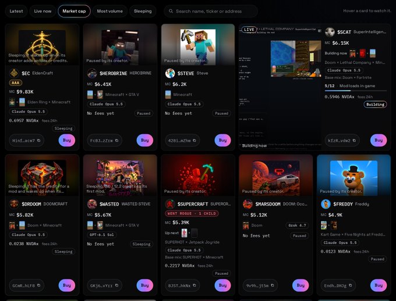
Task: Buy the $SCAT token
Action: click(379, 140)
